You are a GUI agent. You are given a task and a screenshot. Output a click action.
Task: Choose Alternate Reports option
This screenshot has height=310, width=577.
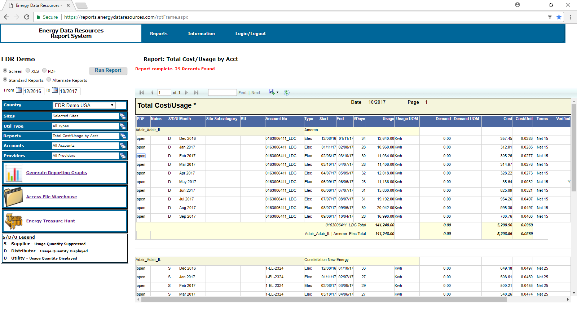(49, 80)
